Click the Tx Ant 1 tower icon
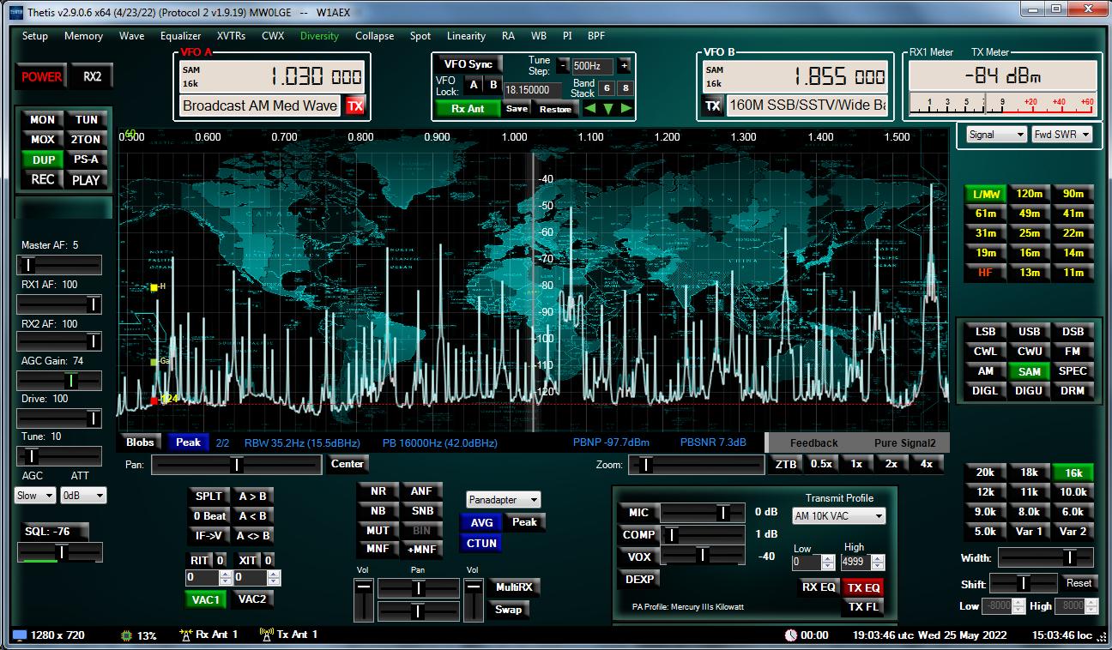Image resolution: width=1112 pixels, height=650 pixels. [266, 635]
